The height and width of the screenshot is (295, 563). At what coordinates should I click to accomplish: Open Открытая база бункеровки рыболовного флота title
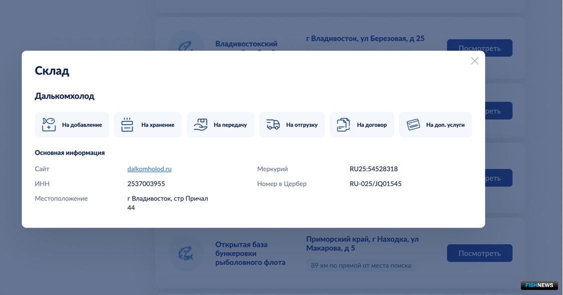pyautogui.click(x=250, y=253)
